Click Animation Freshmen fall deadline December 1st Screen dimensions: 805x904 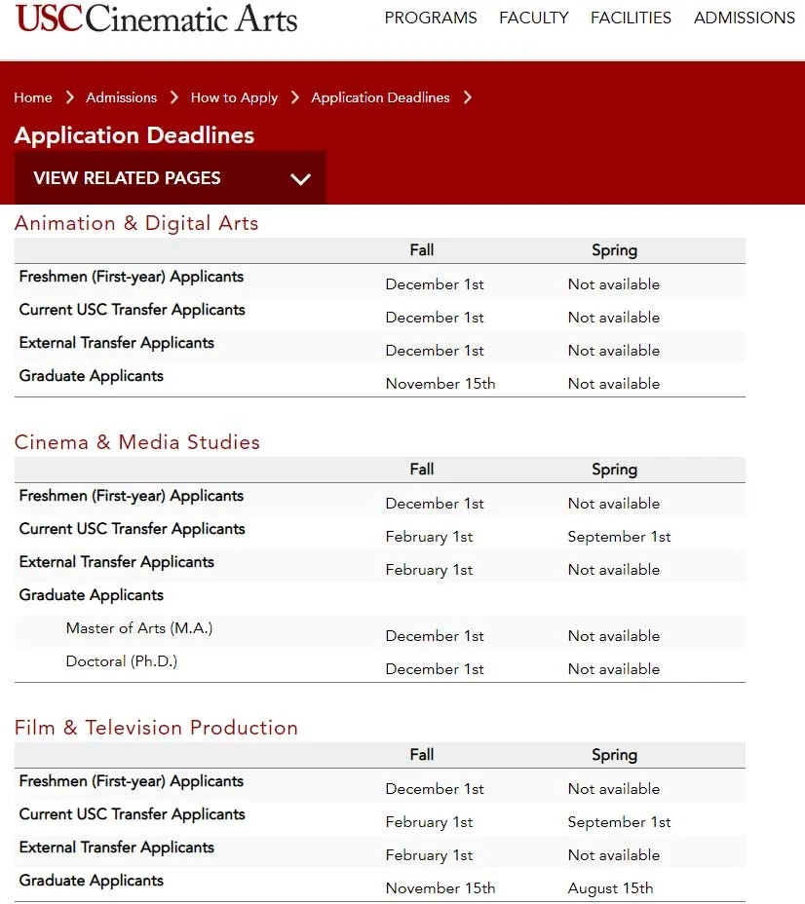tap(435, 284)
